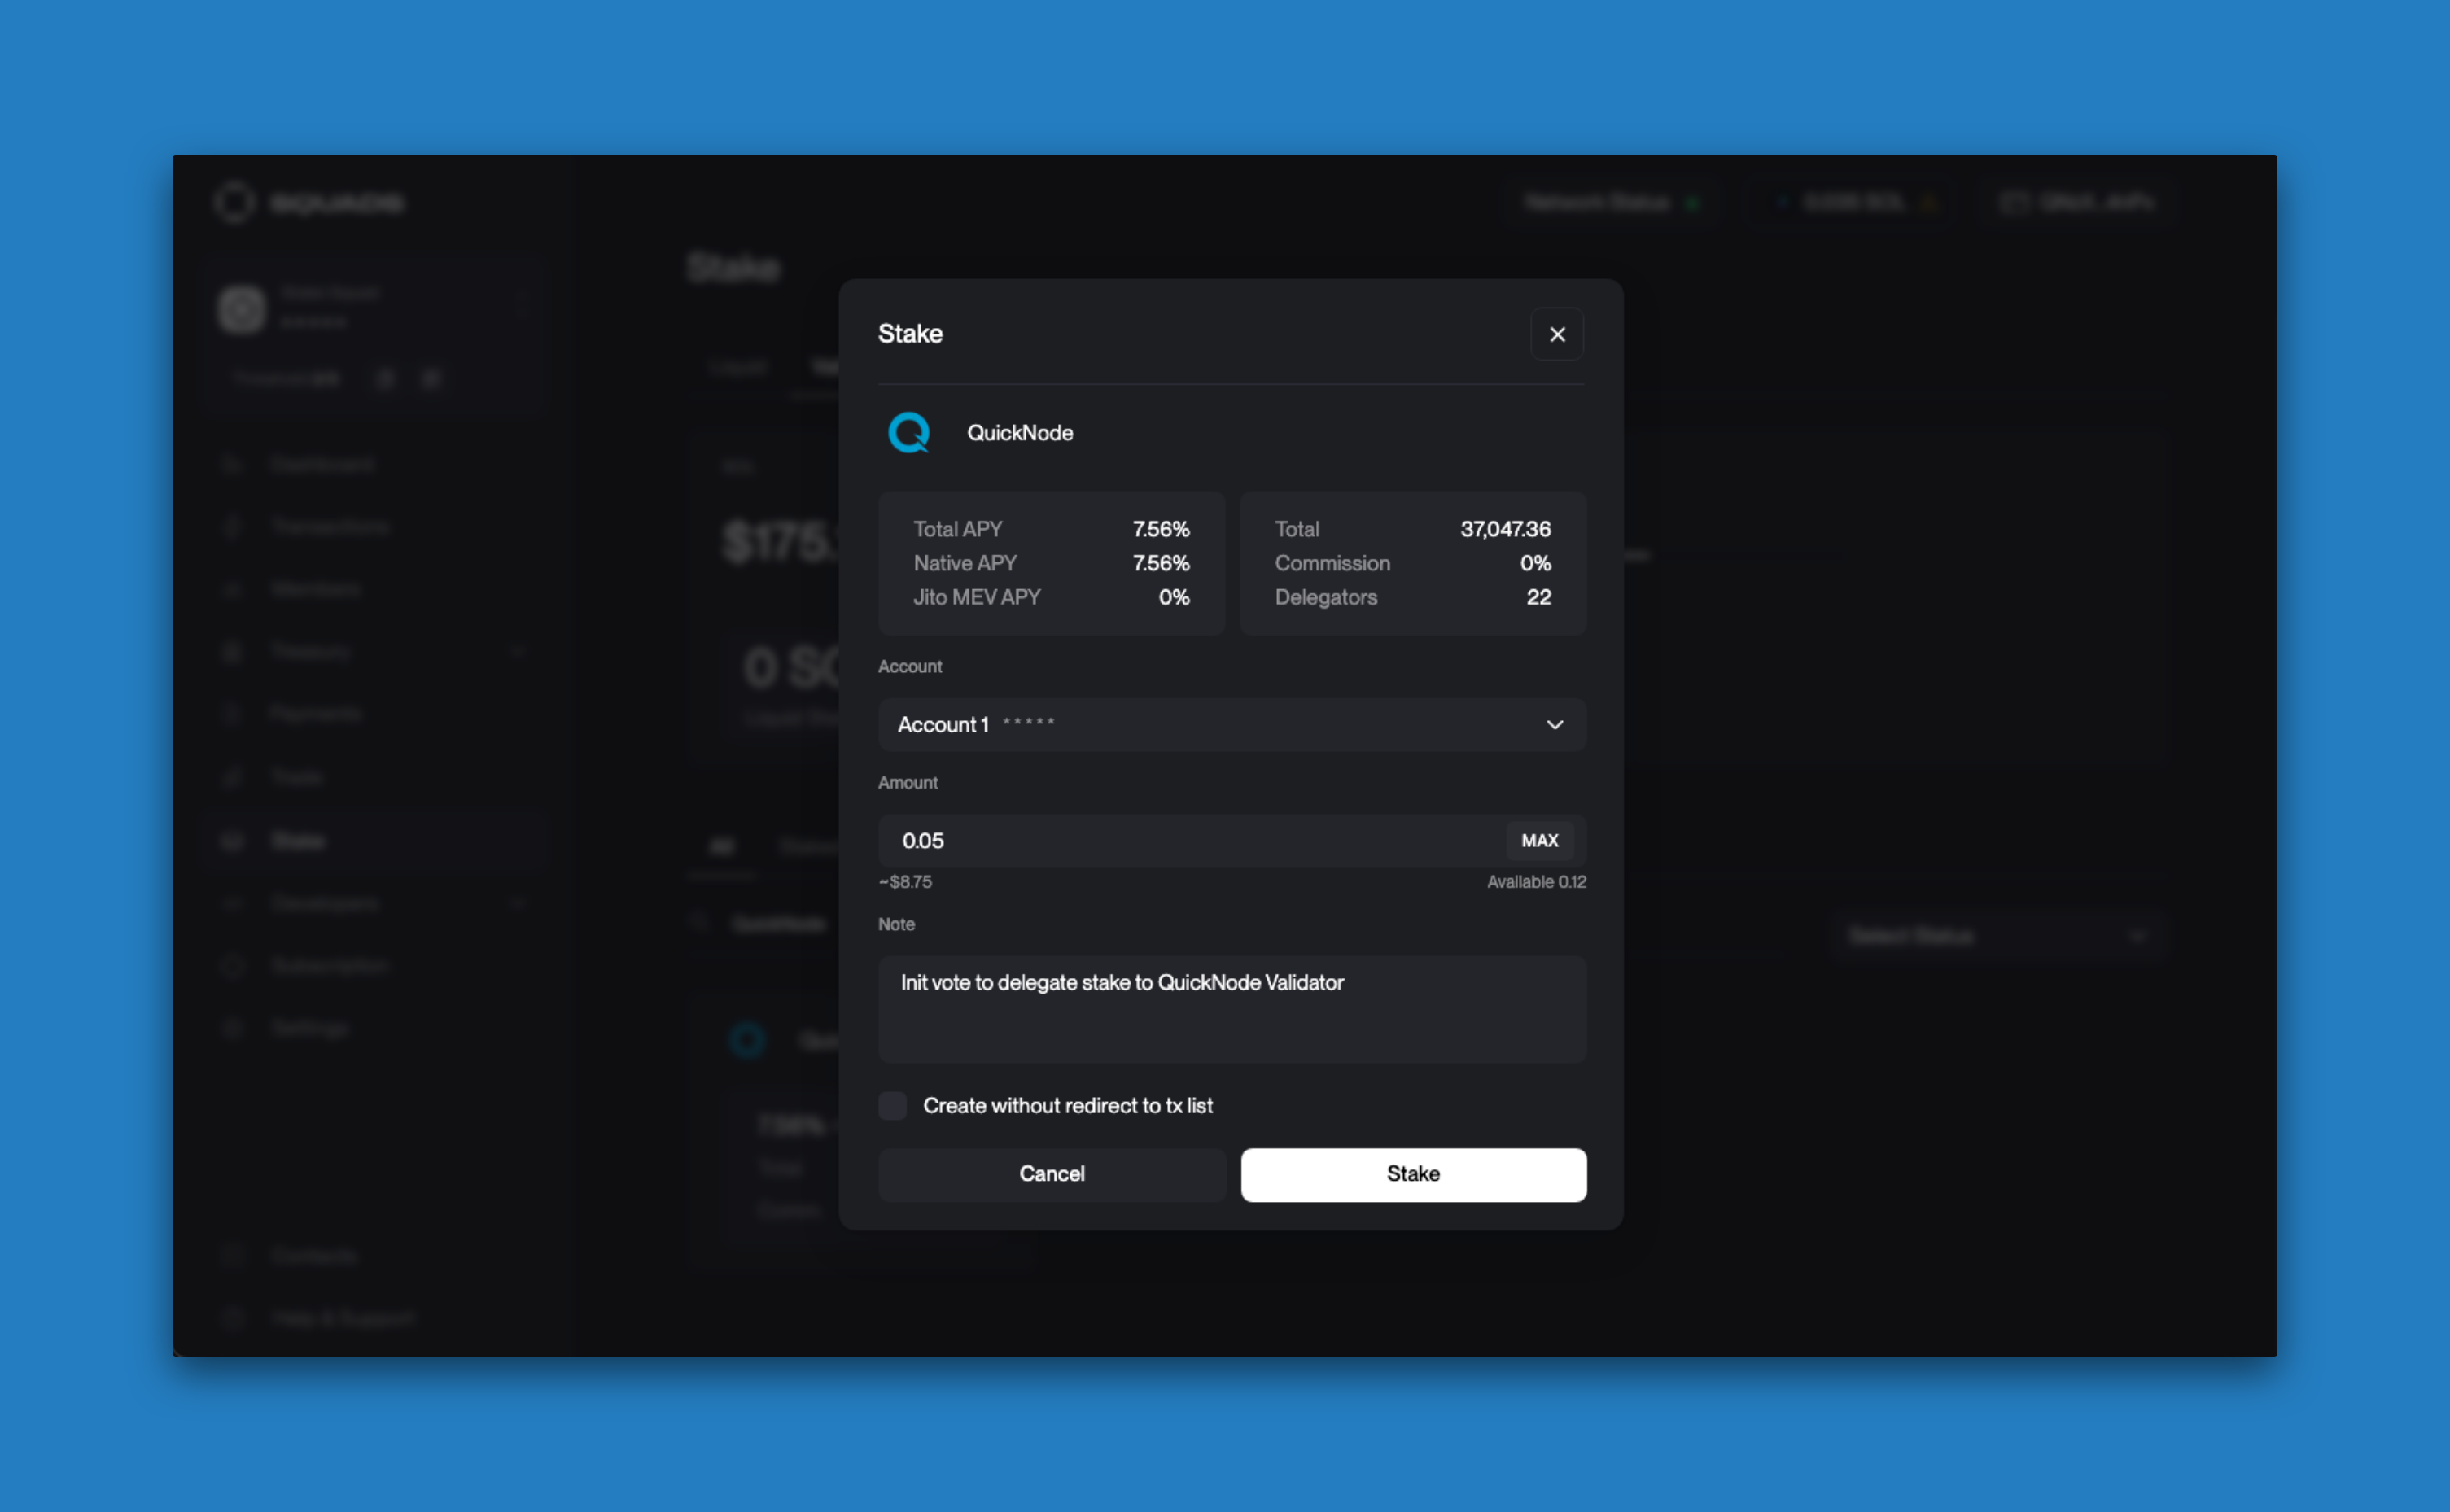Click the Stake confirmation button

(x=1414, y=1173)
